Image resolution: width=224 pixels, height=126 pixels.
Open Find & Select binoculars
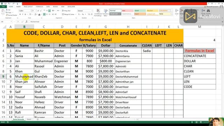208,12
